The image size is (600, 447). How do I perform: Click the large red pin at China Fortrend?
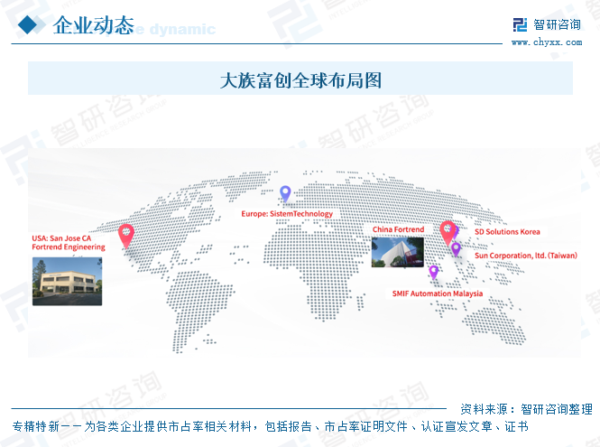(x=448, y=232)
